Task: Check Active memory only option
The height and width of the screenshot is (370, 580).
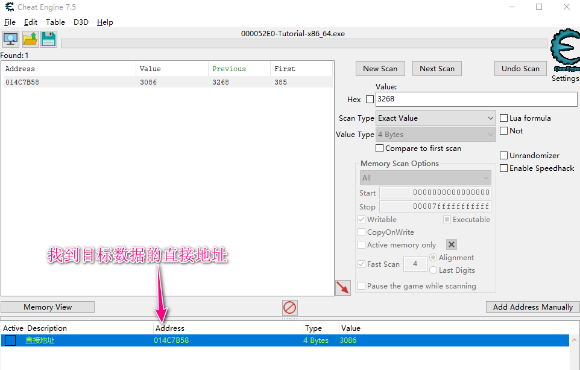Action: (361, 245)
